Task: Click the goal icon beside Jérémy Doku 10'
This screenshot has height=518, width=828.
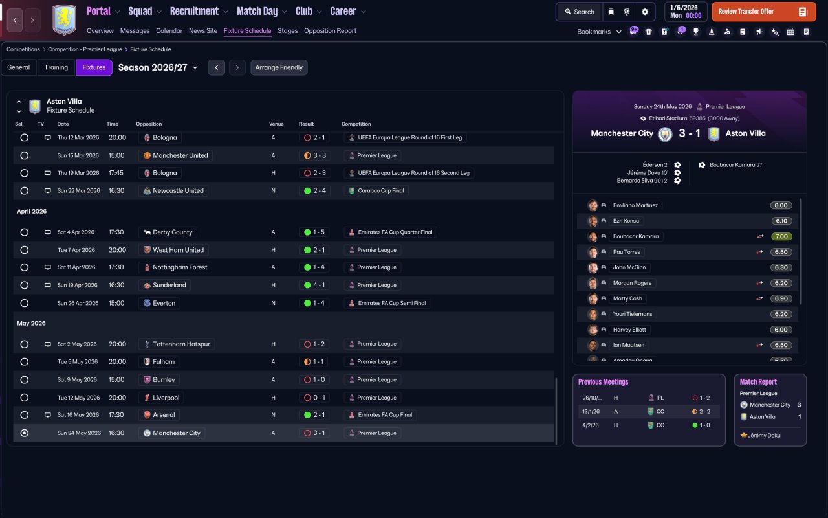Action: pyautogui.click(x=677, y=173)
